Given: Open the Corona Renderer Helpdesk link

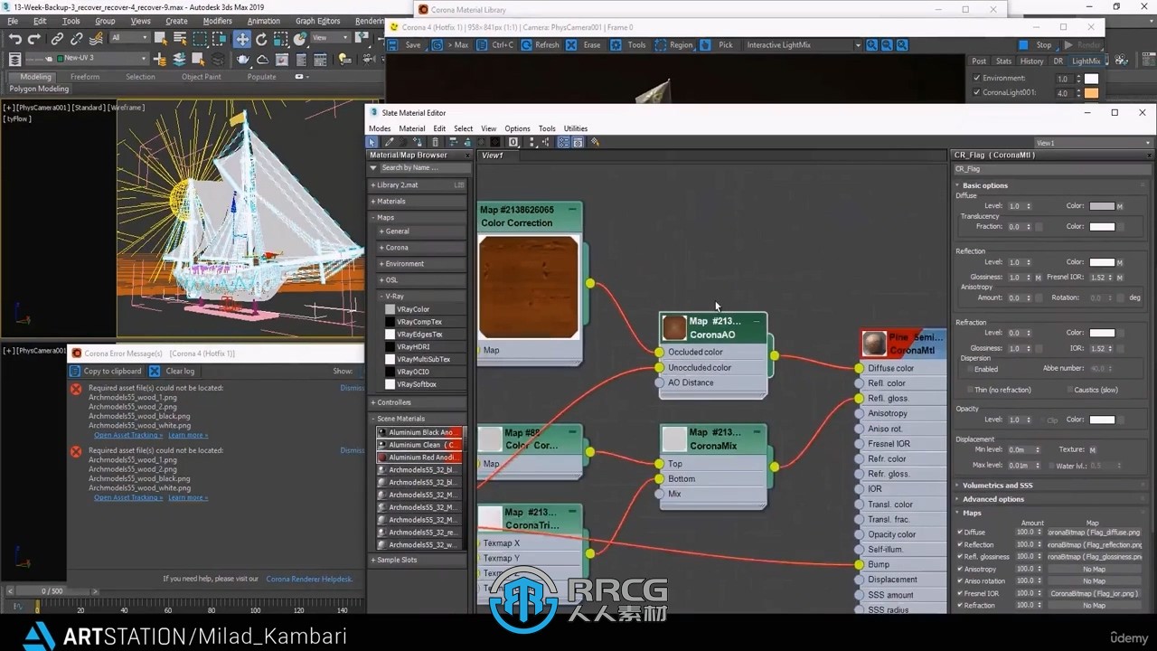Looking at the screenshot, I should (309, 579).
